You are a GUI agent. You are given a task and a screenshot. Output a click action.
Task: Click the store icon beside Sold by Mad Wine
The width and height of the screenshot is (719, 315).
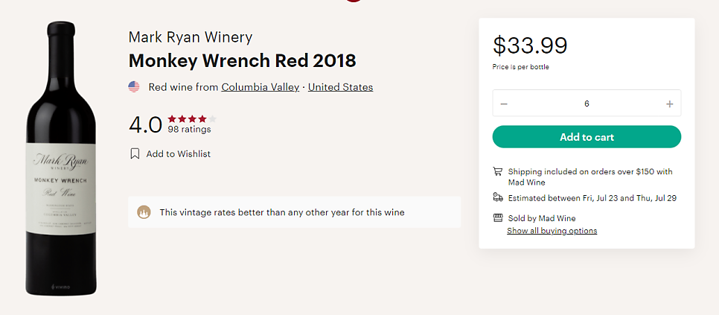point(497,217)
